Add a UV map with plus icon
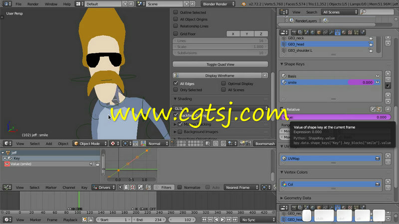This screenshot has width=399, height=224. (x=388, y=156)
